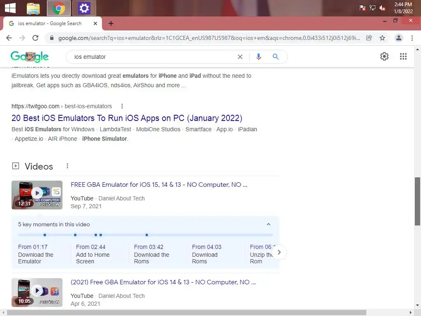421x316 pixels.
Task: Collapse the 5 key moments panel
Action: (x=268, y=224)
